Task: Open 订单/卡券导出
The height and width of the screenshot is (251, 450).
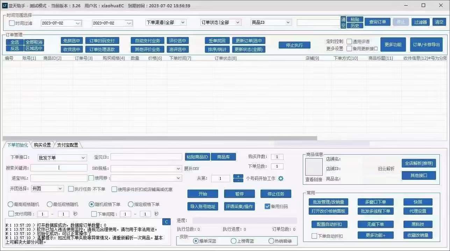Action: [x=426, y=45]
